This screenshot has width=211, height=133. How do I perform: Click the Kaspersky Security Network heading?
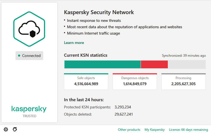tap(99, 12)
